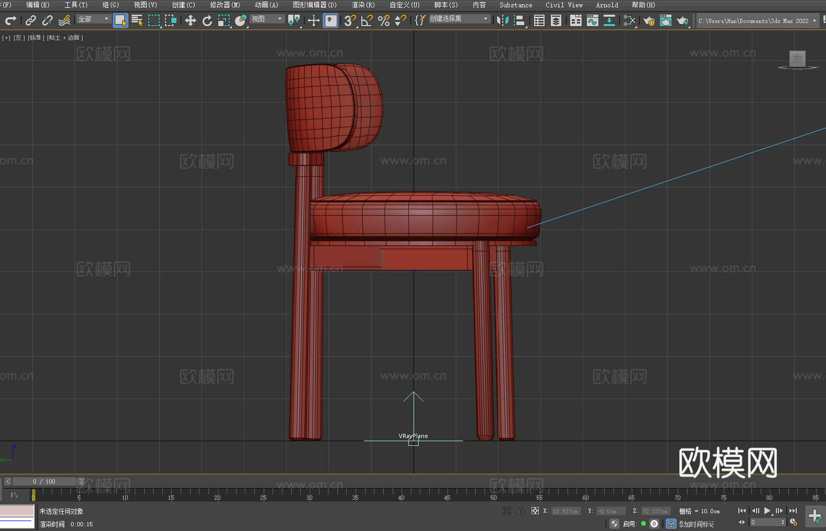Toggle Percent Snap
Screen dimensions: 826x531
click(384, 20)
